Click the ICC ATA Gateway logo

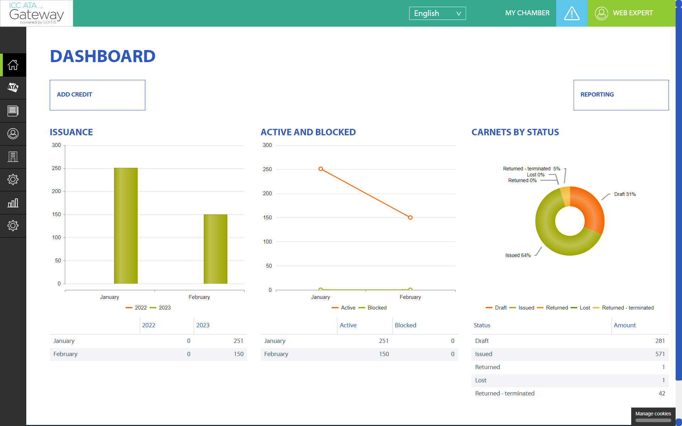37,13
